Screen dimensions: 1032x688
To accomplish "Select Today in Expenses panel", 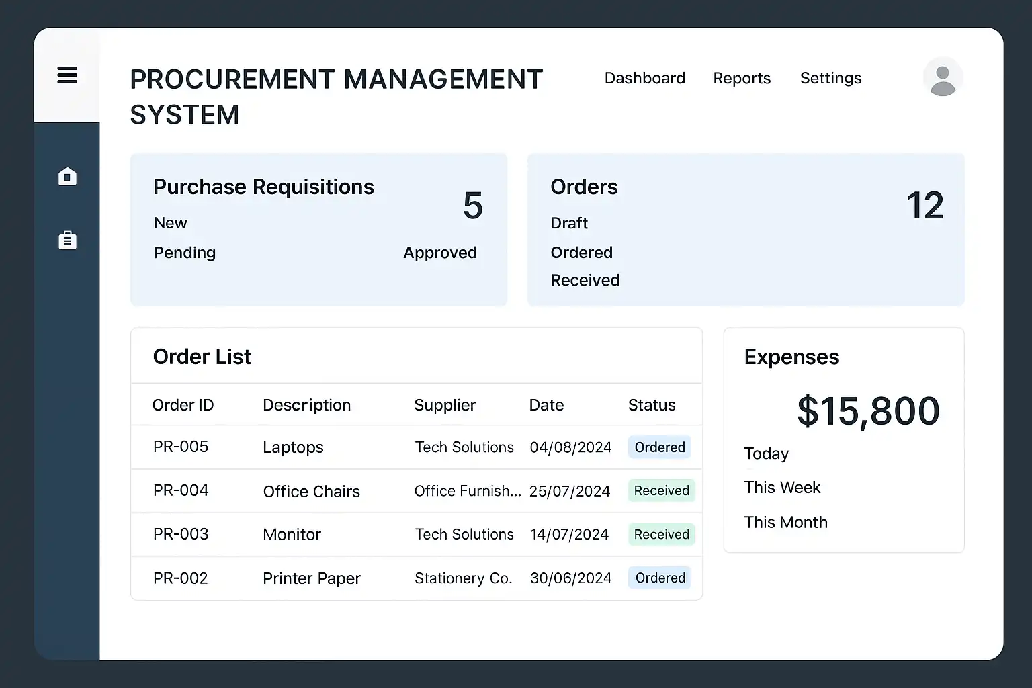I will [766, 454].
